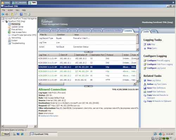Screen dimensions: 176x140
Task: Click the Save Filter Definitions disk icon
Action: [145, 88]
